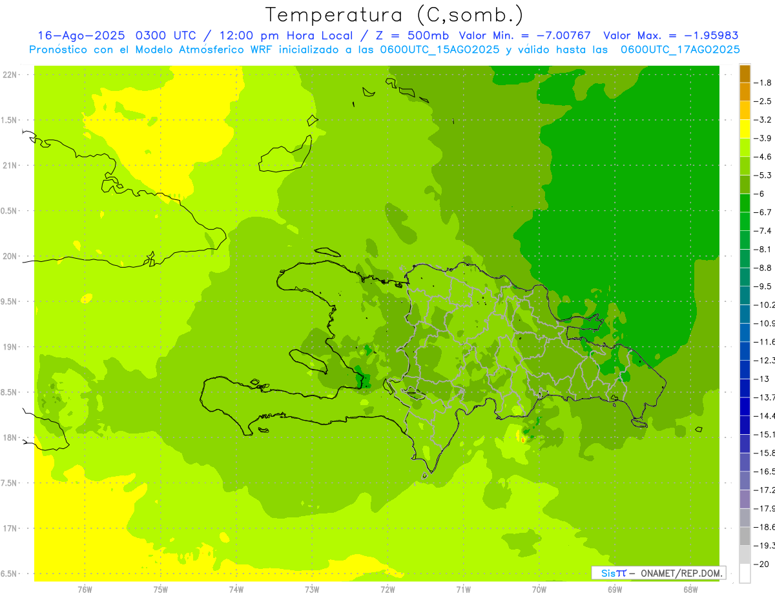Click the '18N' latitude label
This screenshot has height=598, width=775.
click(x=10, y=437)
